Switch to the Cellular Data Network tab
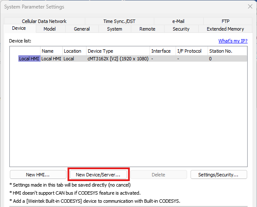The width and height of the screenshot is (257, 207). [x=44, y=21]
